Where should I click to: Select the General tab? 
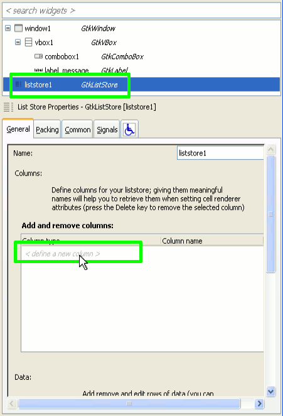point(18,129)
